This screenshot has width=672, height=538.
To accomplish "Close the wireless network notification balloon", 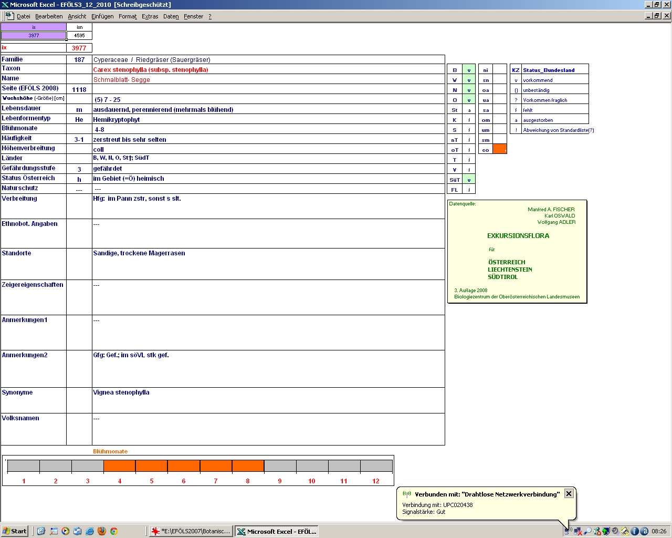I will [569, 494].
